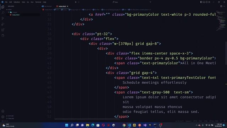Click the 'text-gray-500 text-sm' span line

[x=154, y=92]
